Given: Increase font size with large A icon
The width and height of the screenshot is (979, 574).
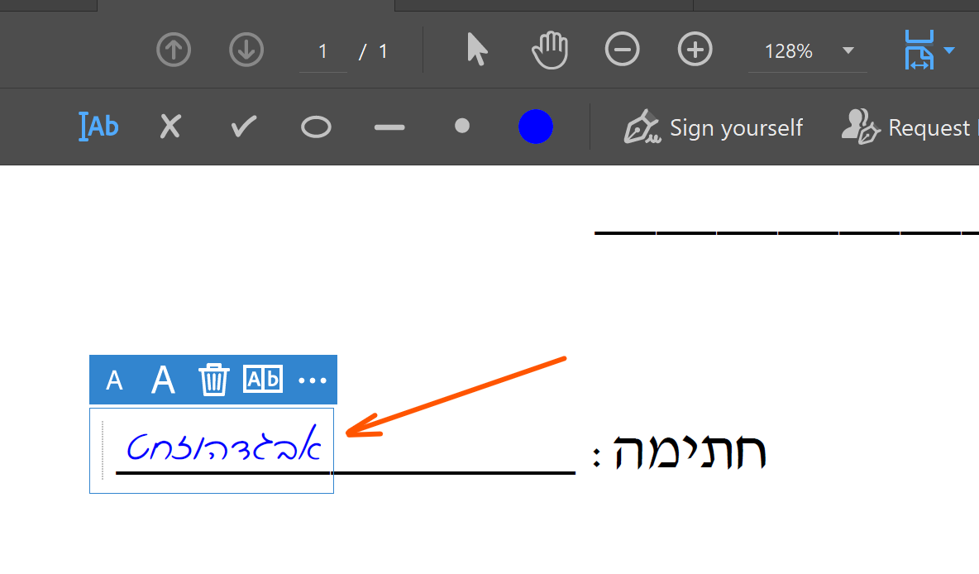Looking at the screenshot, I should click(x=163, y=380).
